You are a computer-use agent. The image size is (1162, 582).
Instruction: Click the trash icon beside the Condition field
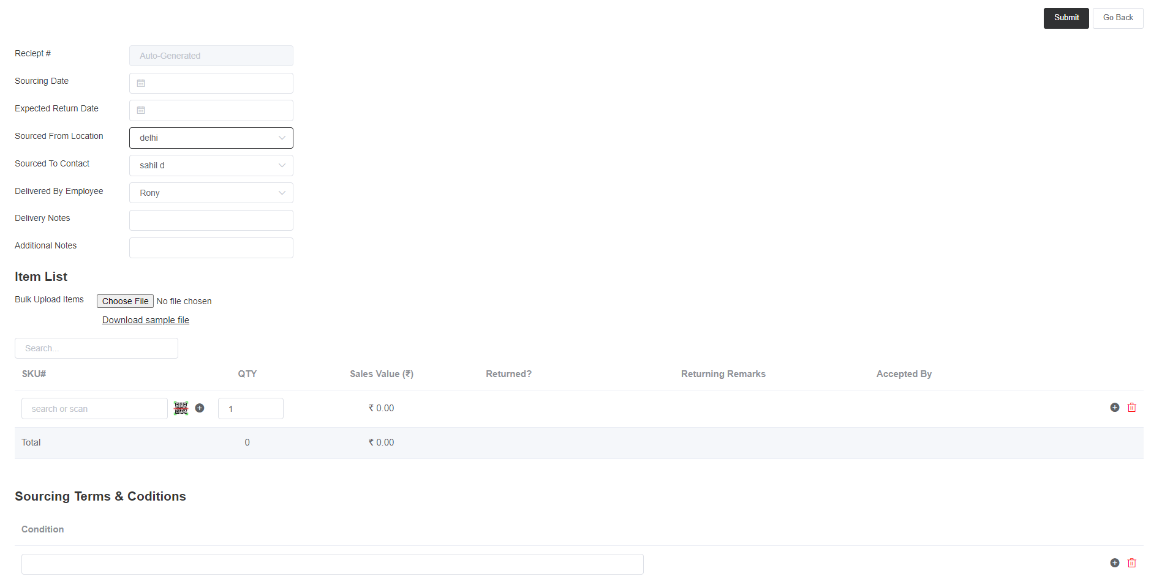[1131, 562]
